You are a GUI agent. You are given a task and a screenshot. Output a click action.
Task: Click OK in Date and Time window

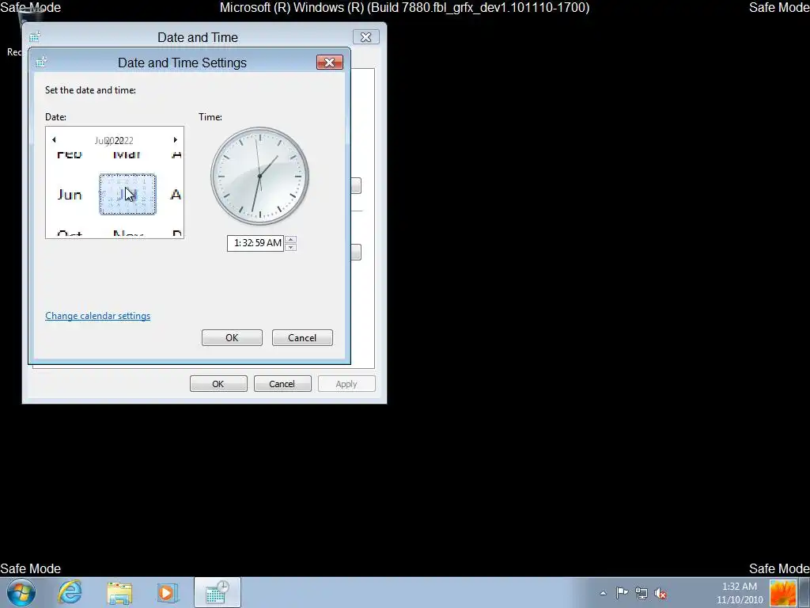[218, 384]
